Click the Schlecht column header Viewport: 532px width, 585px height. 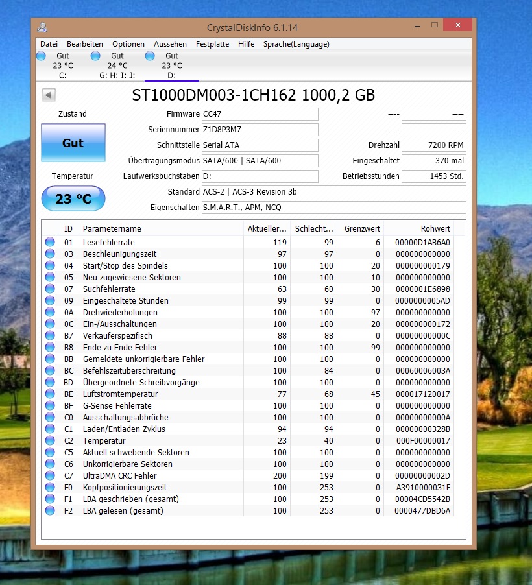click(314, 228)
